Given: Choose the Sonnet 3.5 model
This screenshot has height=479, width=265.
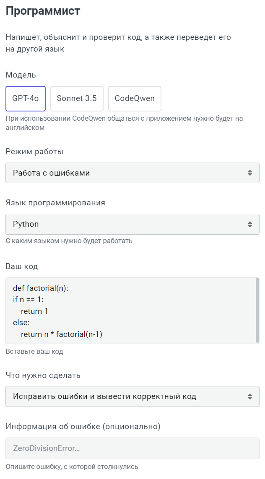Looking at the screenshot, I should click(77, 98).
